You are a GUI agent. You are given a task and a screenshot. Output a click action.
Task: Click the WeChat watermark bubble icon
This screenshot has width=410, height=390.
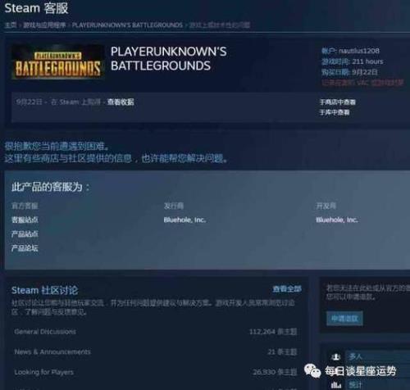click(312, 371)
